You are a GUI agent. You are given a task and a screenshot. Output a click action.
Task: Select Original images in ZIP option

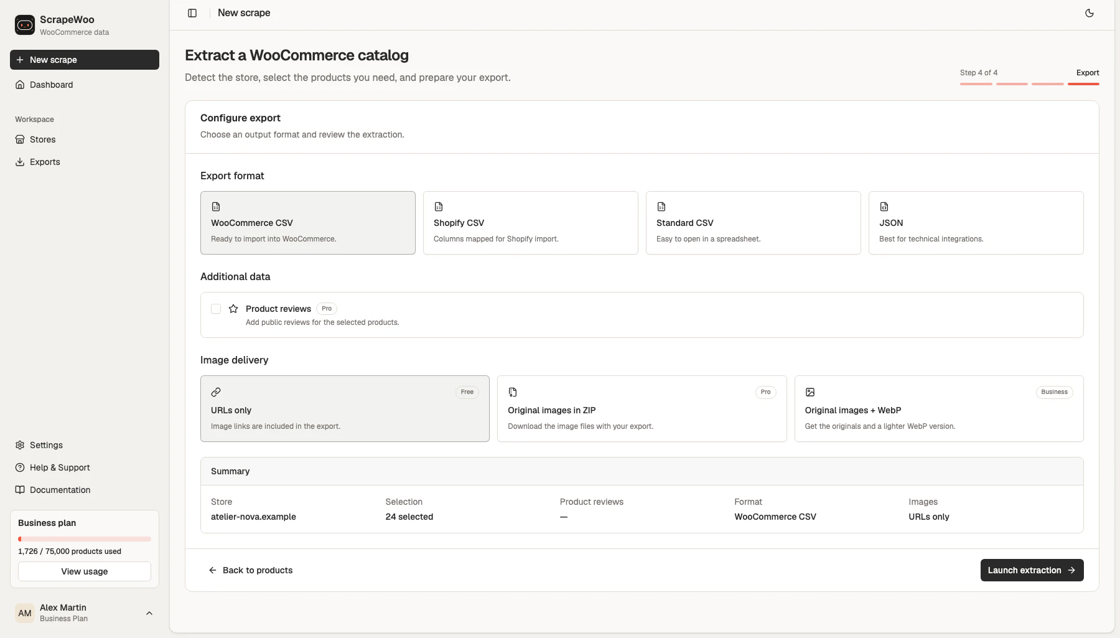pyautogui.click(x=642, y=409)
